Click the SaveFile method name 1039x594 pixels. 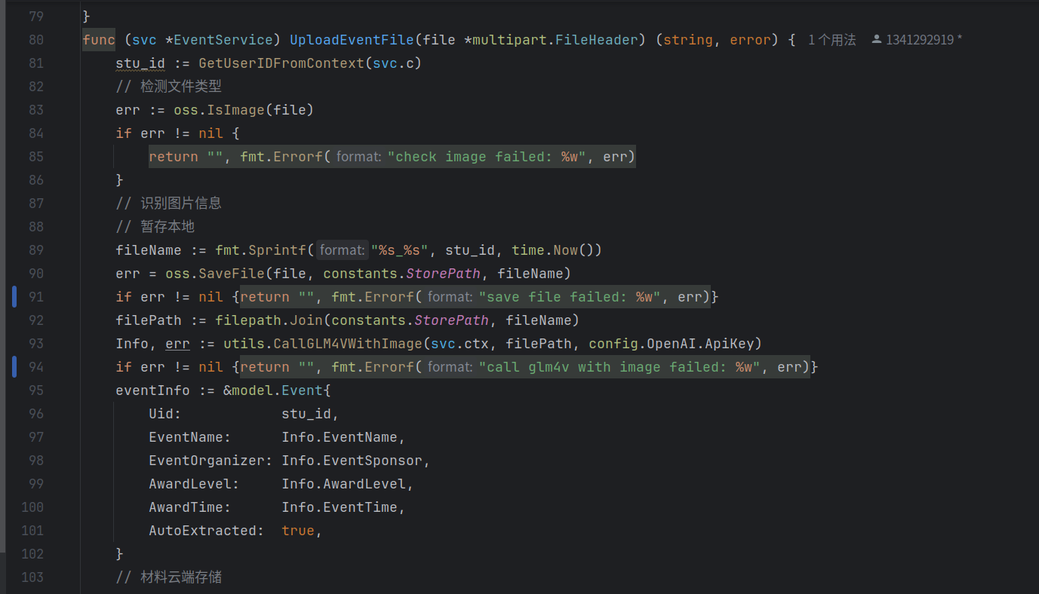(x=232, y=274)
